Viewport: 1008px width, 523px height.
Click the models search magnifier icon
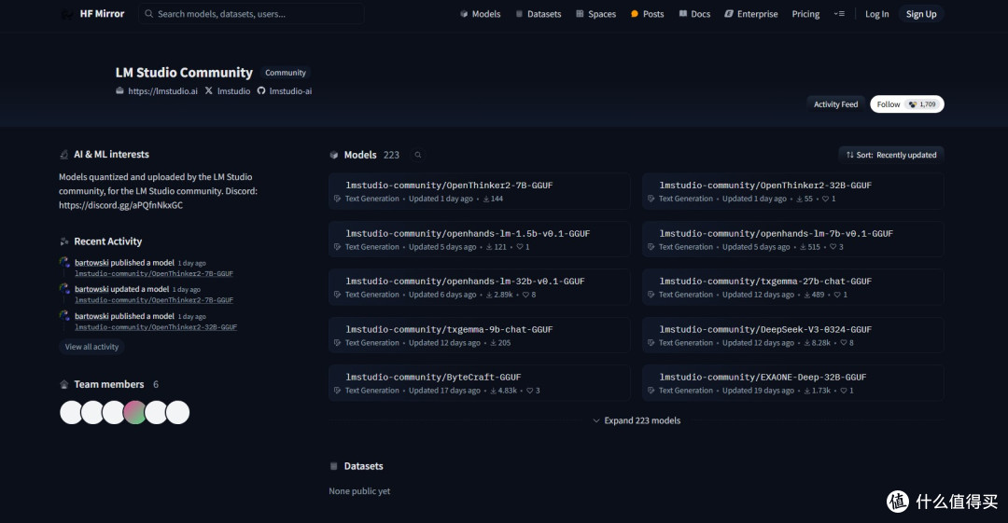pyautogui.click(x=418, y=155)
